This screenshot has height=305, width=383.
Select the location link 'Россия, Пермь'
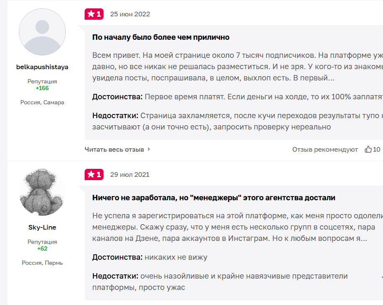coord(42,262)
